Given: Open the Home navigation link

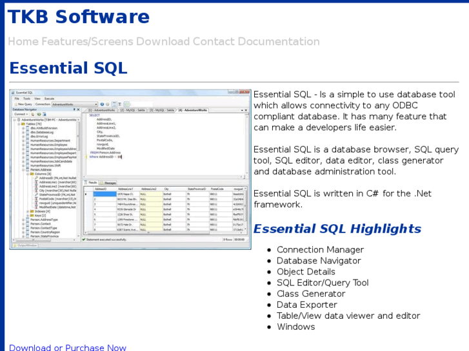Looking at the screenshot, I should coord(23,41).
